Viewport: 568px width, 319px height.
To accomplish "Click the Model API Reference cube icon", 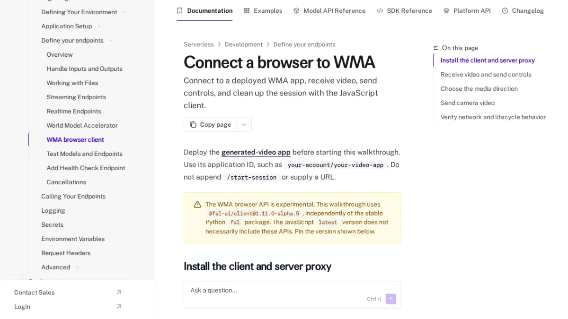I will (x=296, y=10).
